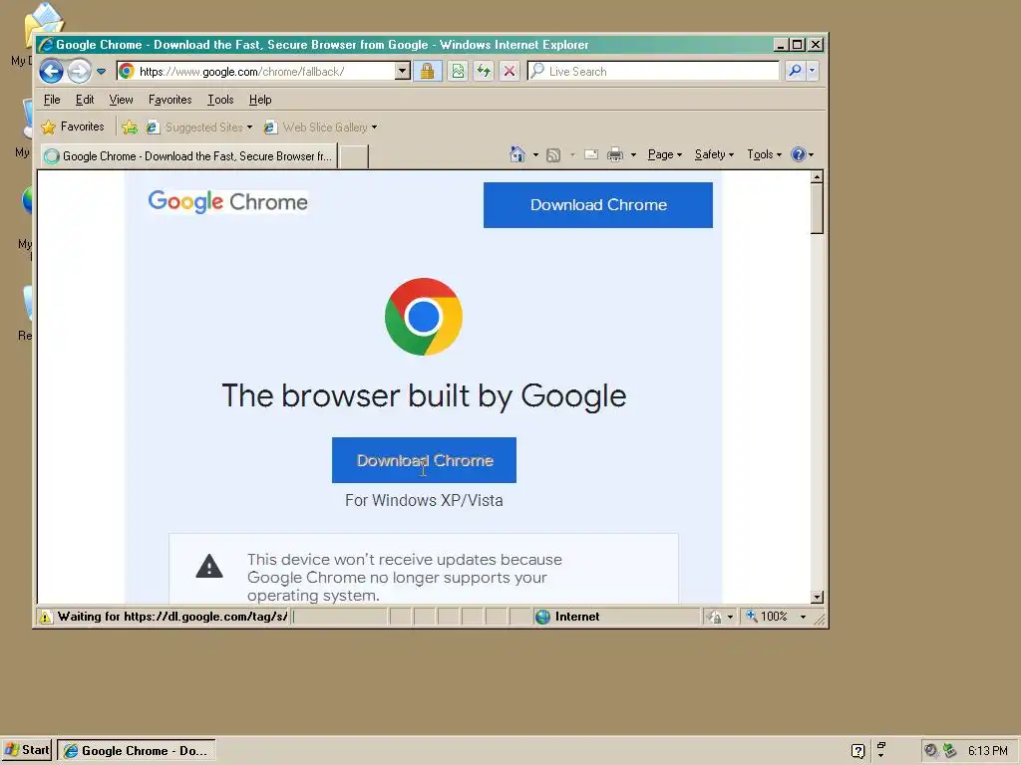Image resolution: width=1021 pixels, height=765 pixels.
Task: Expand the Home button dropdown arrow
Action: click(x=535, y=154)
